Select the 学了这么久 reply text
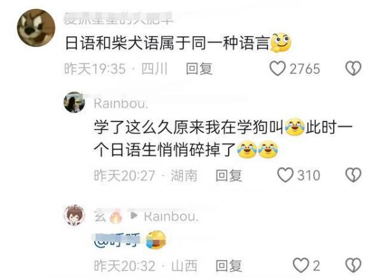Viewport: 382px width, 278px height. tap(223, 138)
